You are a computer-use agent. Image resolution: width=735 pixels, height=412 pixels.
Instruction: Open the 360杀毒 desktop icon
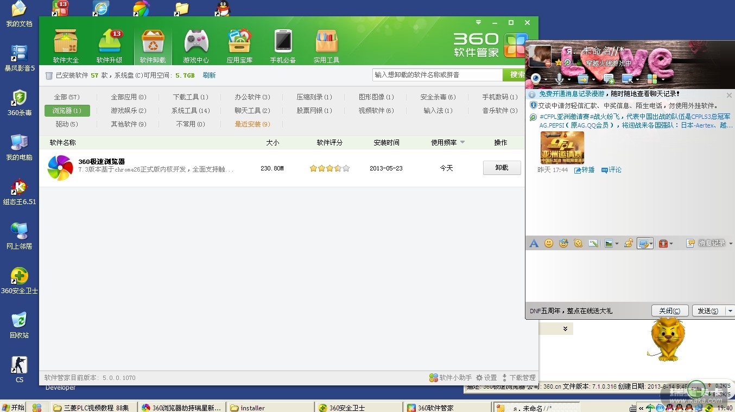click(x=20, y=98)
